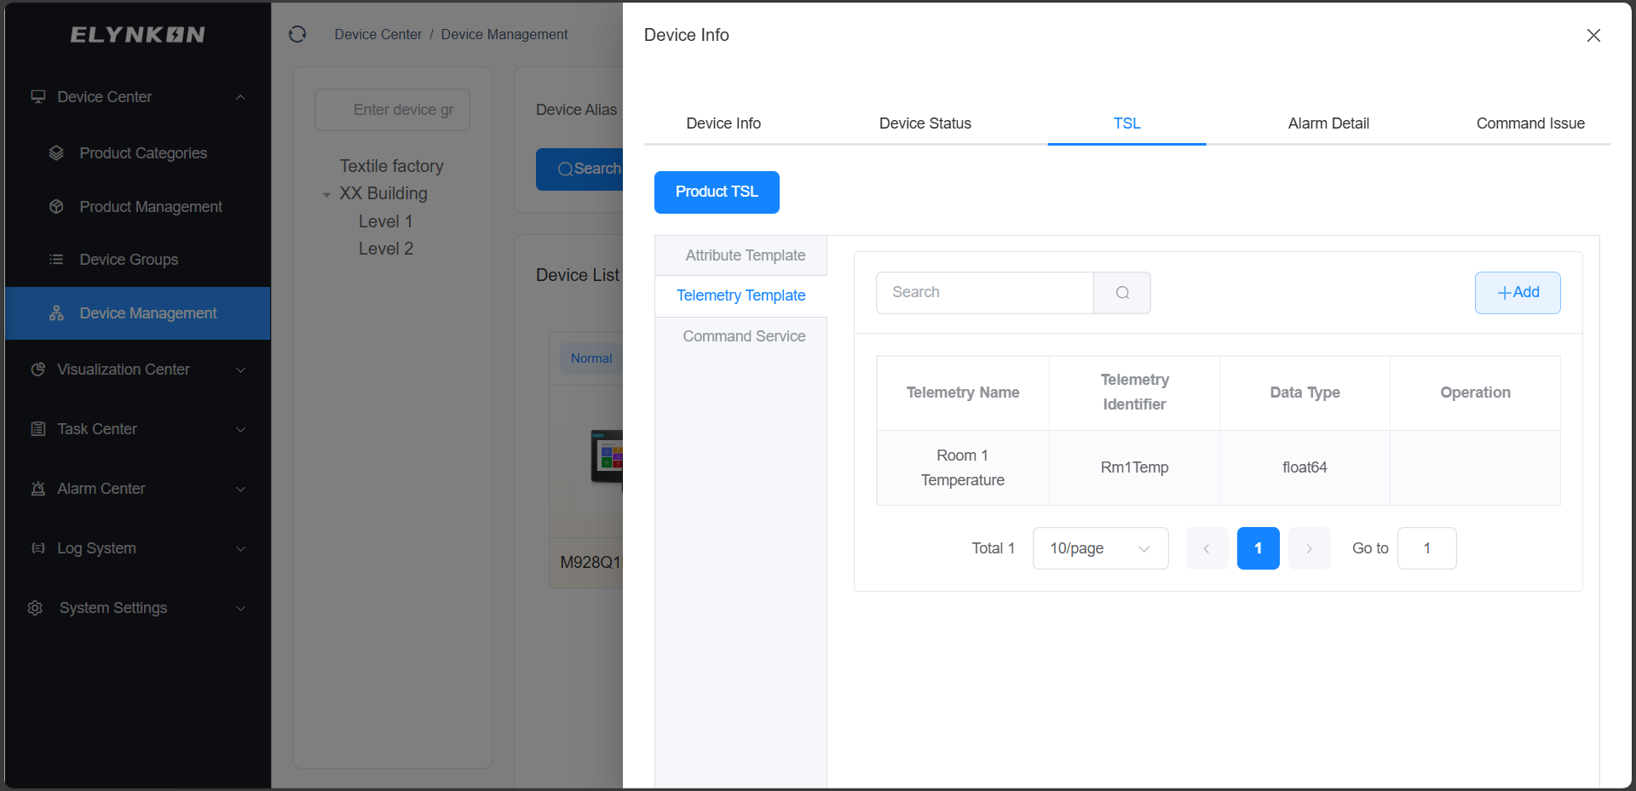1636x791 pixels.
Task: Click the Rm1Temp identifier cell
Action: (1134, 467)
